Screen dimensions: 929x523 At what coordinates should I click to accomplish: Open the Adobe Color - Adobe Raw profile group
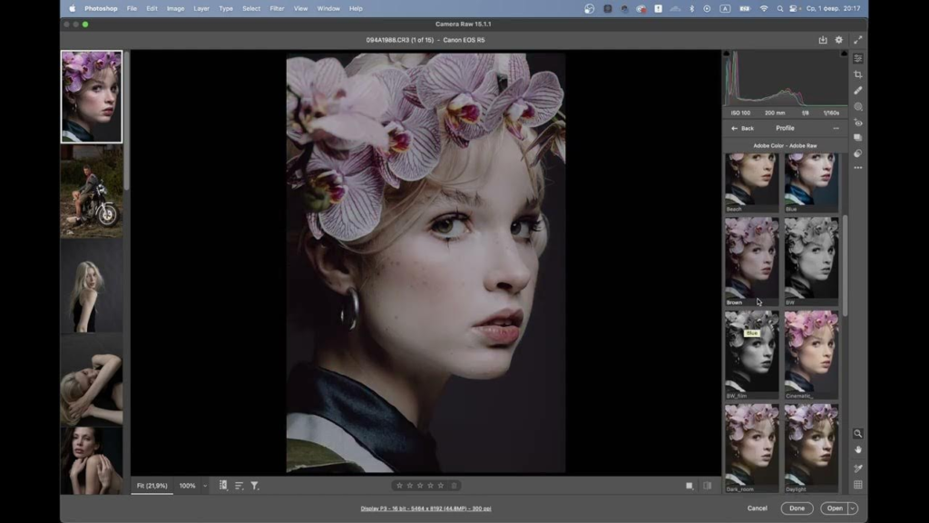pyautogui.click(x=785, y=143)
